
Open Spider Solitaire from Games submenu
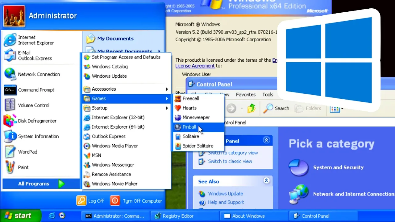pyautogui.click(x=198, y=146)
